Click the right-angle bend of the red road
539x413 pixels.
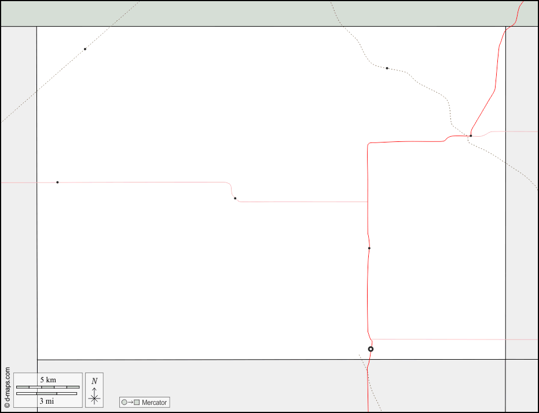pos(369,143)
